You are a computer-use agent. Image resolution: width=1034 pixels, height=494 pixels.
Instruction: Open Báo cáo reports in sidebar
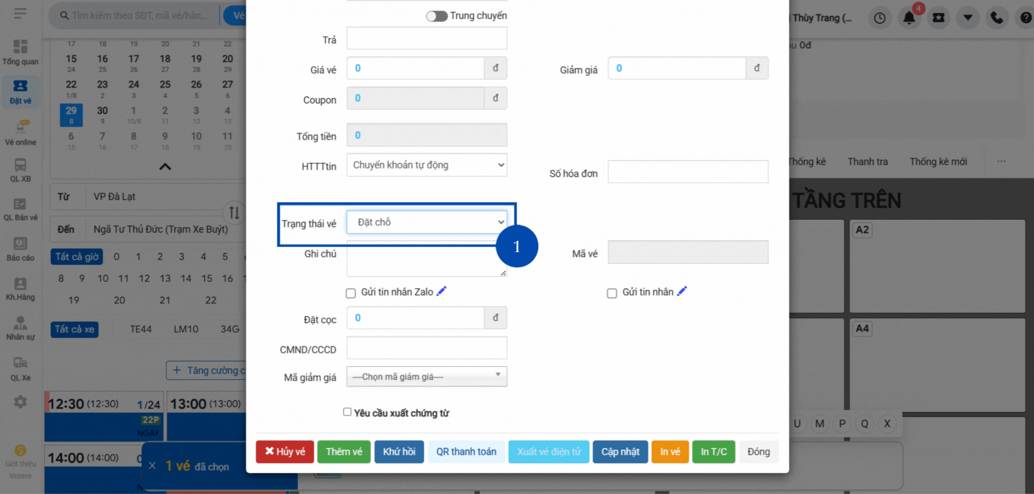[x=20, y=249]
